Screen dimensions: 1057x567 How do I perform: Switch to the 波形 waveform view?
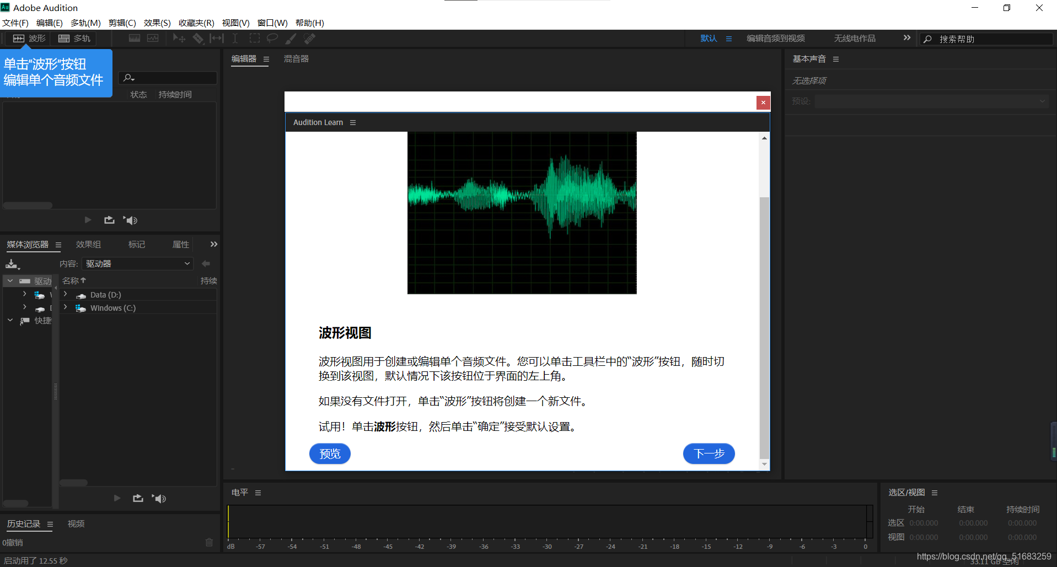pyautogui.click(x=29, y=39)
